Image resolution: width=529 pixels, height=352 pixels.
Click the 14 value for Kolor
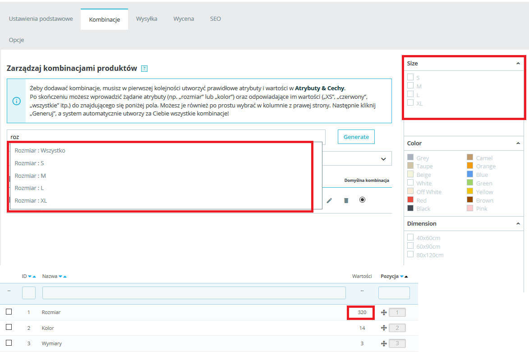(x=362, y=328)
